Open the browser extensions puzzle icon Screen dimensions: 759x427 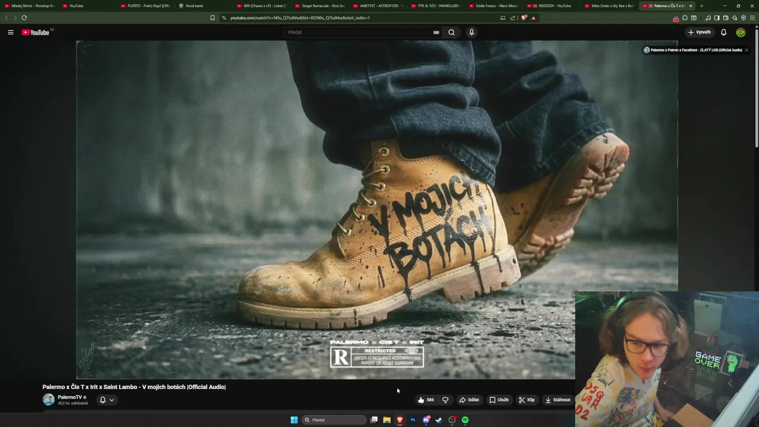(685, 18)
